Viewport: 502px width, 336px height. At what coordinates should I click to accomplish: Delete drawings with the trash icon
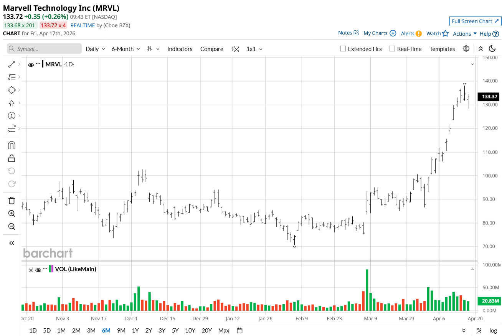coord(12,201)
